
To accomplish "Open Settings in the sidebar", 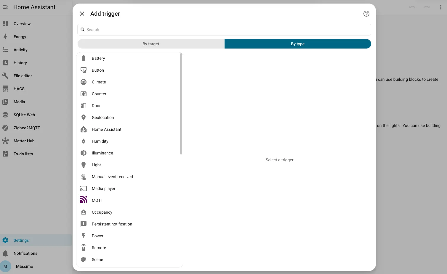I will point(36,240).
